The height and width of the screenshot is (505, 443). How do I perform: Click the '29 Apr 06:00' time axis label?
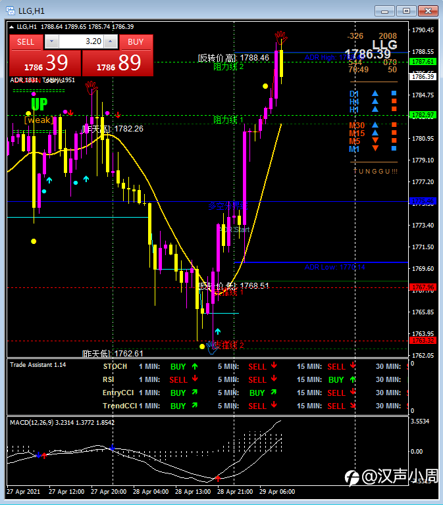click(277, 492)
